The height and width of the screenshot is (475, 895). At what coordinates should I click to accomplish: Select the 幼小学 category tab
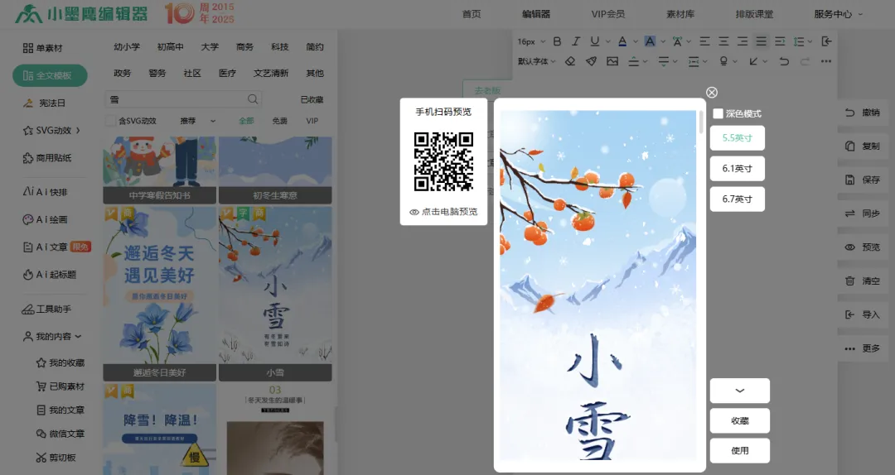pyautogui.click(x=127, y=47)
